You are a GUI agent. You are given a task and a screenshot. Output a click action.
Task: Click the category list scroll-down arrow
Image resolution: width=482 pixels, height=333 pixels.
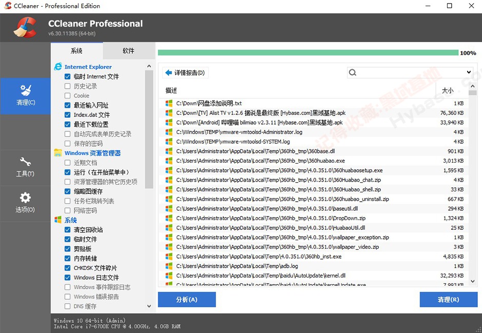pos(149,306)
